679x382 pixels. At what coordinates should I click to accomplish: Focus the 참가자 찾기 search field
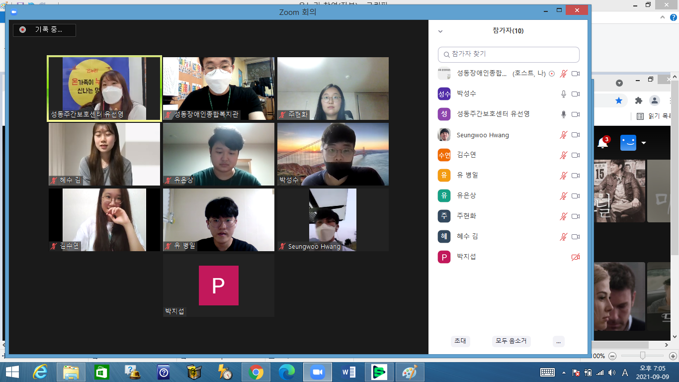(x=509, y=54)
